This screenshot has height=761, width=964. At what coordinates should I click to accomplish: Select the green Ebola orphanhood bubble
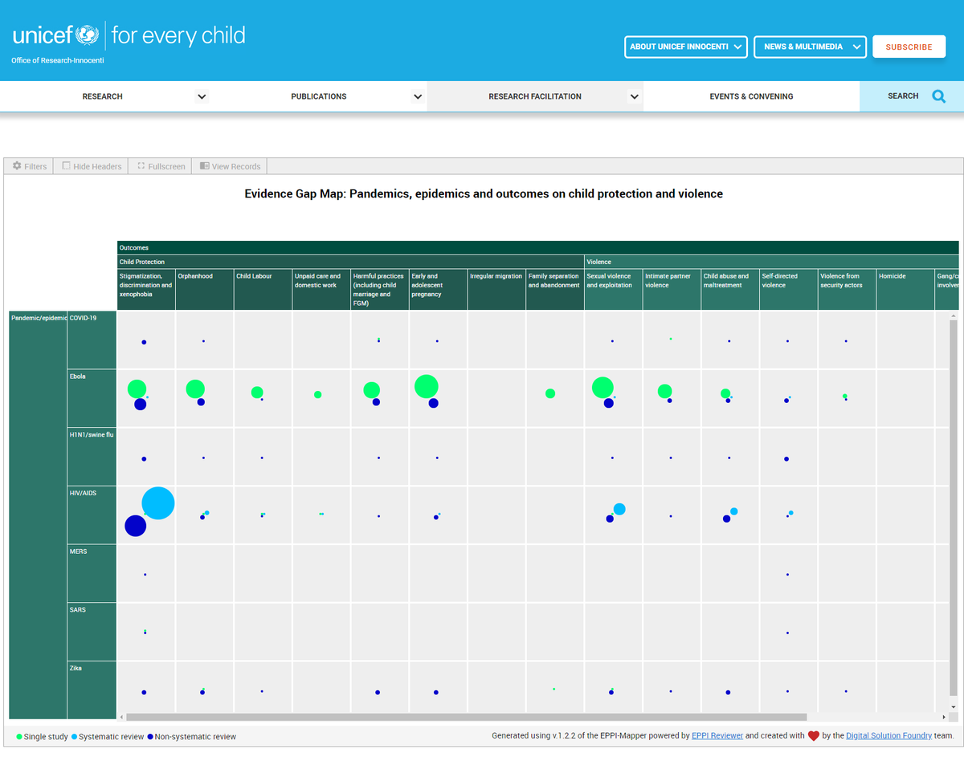point(195,389)
